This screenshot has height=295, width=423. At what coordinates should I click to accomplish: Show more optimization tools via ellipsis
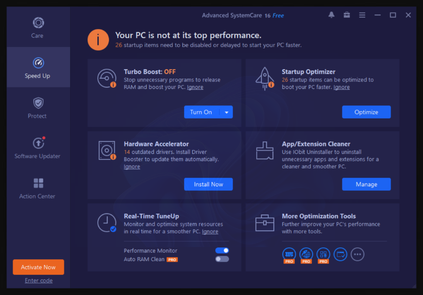coord(357,255)
